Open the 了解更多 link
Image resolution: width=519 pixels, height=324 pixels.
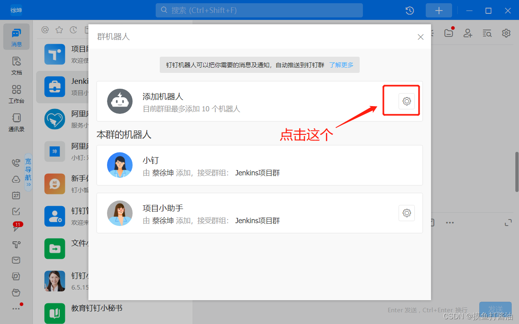341,65
